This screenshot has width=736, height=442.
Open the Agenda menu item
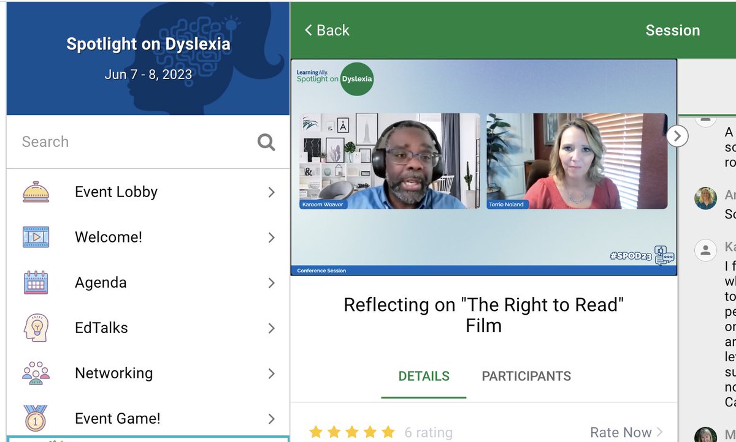pos(148,282)
